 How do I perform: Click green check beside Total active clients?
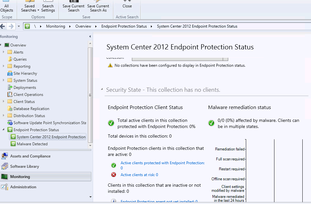tap(111, 123)
